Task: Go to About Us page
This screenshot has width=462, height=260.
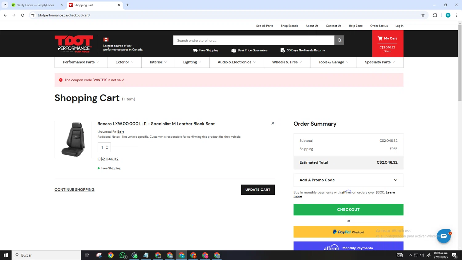Action: pyautogui.click(x=312, y=26)
